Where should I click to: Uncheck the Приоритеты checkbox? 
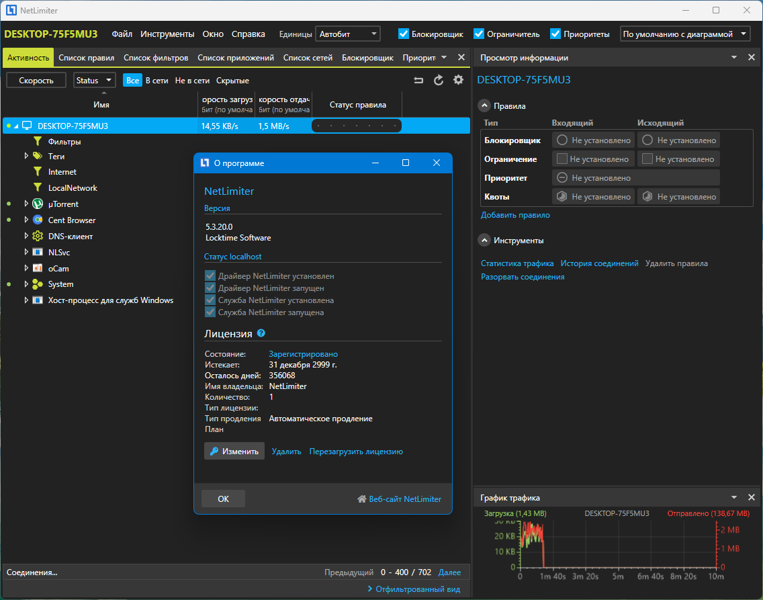point(555,34)
